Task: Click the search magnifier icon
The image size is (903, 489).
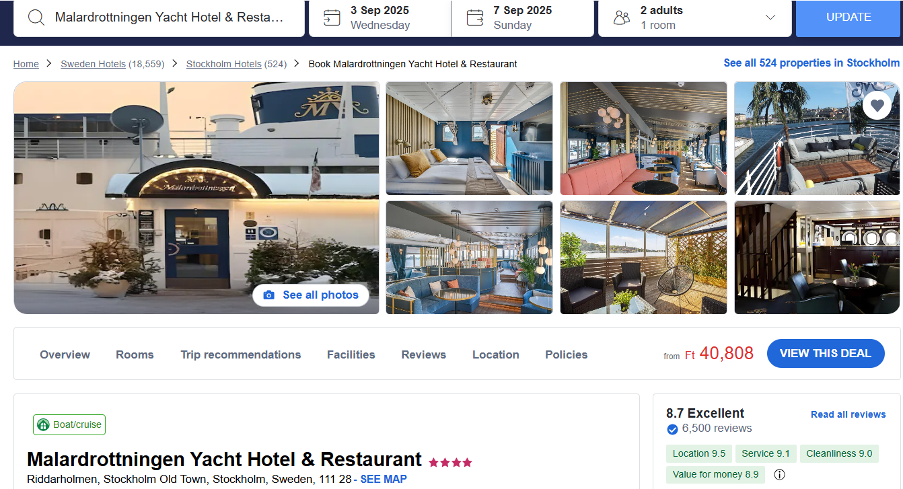Action: [36, 17]
